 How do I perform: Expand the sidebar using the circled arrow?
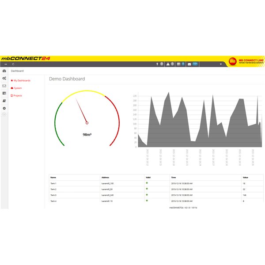tap(4, 114)
